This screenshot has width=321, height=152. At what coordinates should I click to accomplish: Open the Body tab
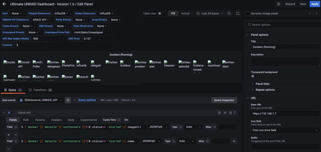pos(71,120)
